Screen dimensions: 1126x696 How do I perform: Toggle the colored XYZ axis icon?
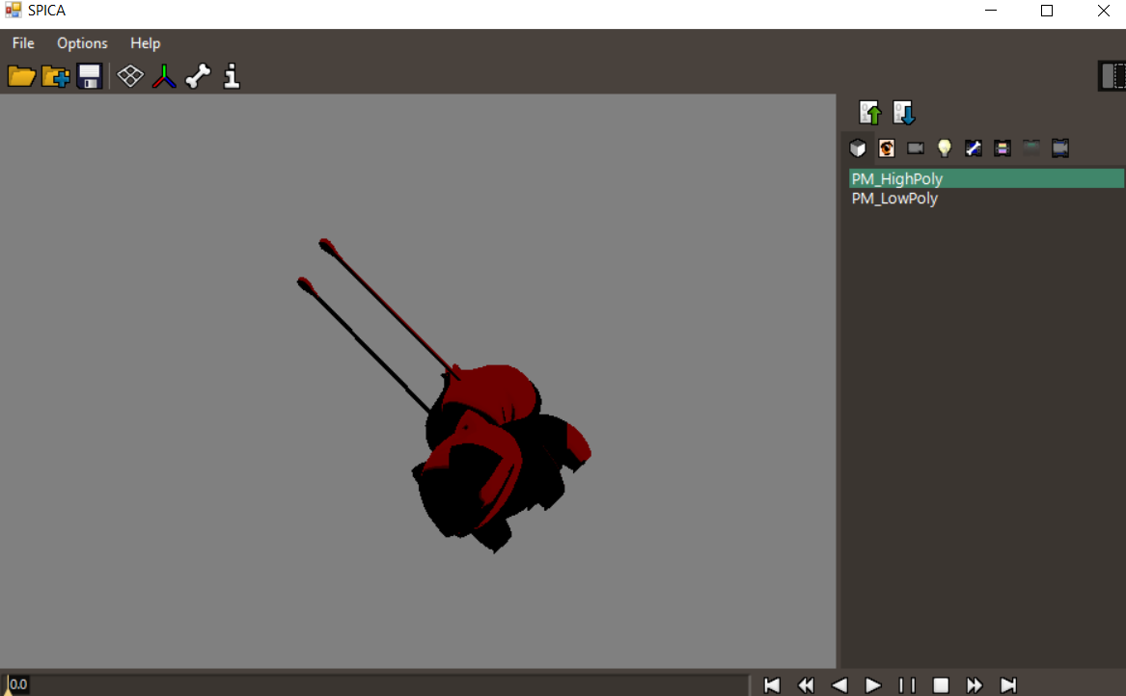pos(164,76)
